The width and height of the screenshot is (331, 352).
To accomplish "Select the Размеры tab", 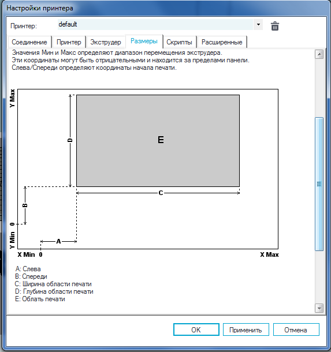I will pos(144,41).
